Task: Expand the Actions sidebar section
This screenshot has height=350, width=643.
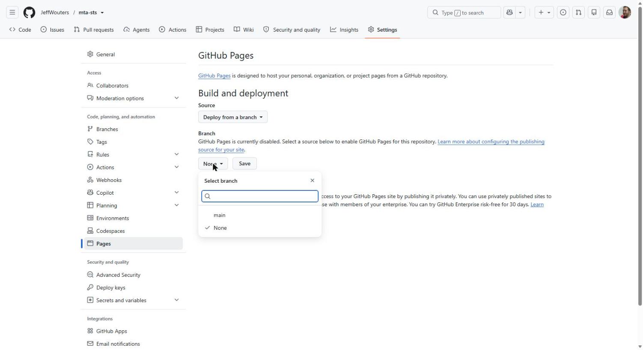Action: [x=176, y=167]
